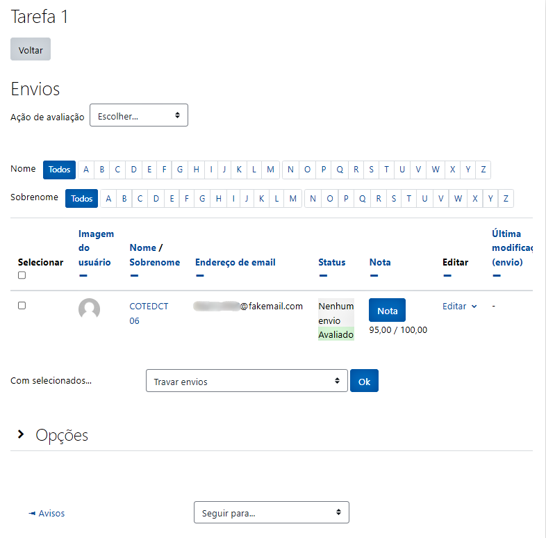The height and width of the screenshot is (538, 546).
Task: Check the row checkbox for COTEDCT 06
Action: click(22, 306)
